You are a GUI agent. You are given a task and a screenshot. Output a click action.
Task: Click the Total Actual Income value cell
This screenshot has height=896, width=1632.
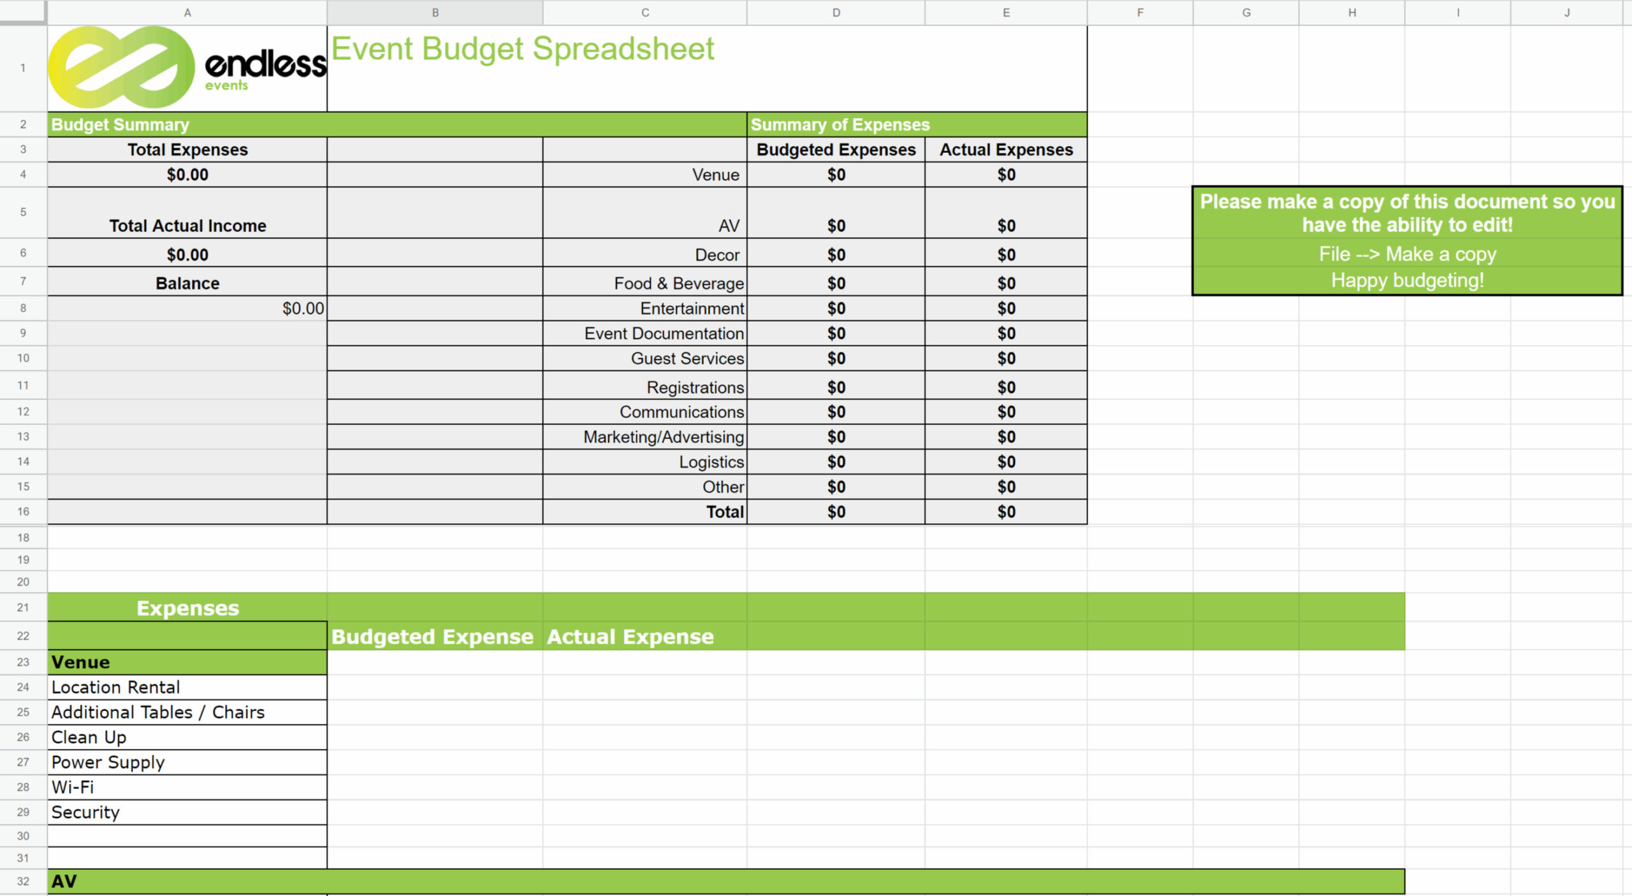coord(187,255)
